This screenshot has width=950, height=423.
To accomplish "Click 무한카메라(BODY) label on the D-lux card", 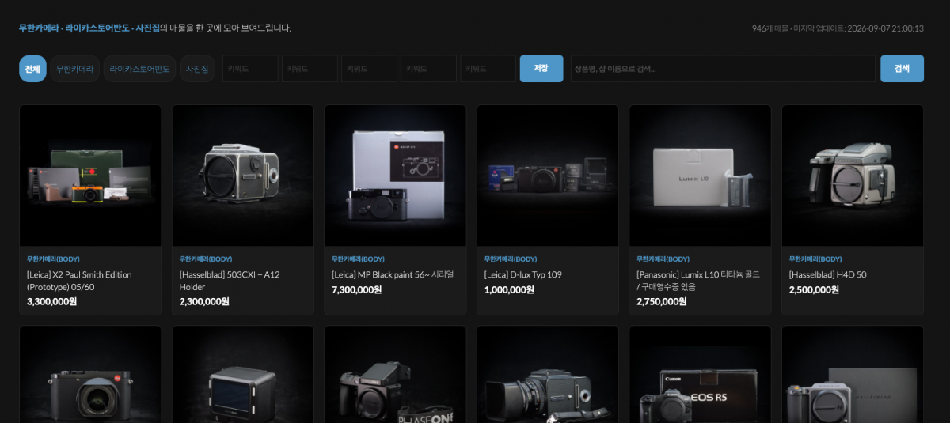I will coord(511,259).
